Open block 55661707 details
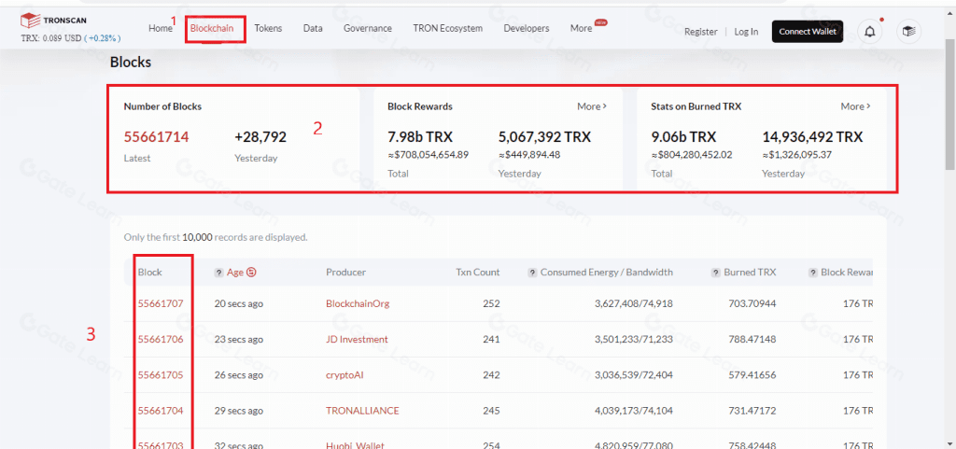 tap(160, 303)
